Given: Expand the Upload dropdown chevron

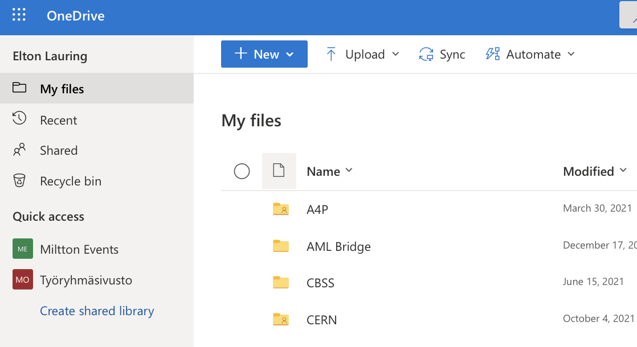Looking at the screenshot, I should tap(395, 54).
